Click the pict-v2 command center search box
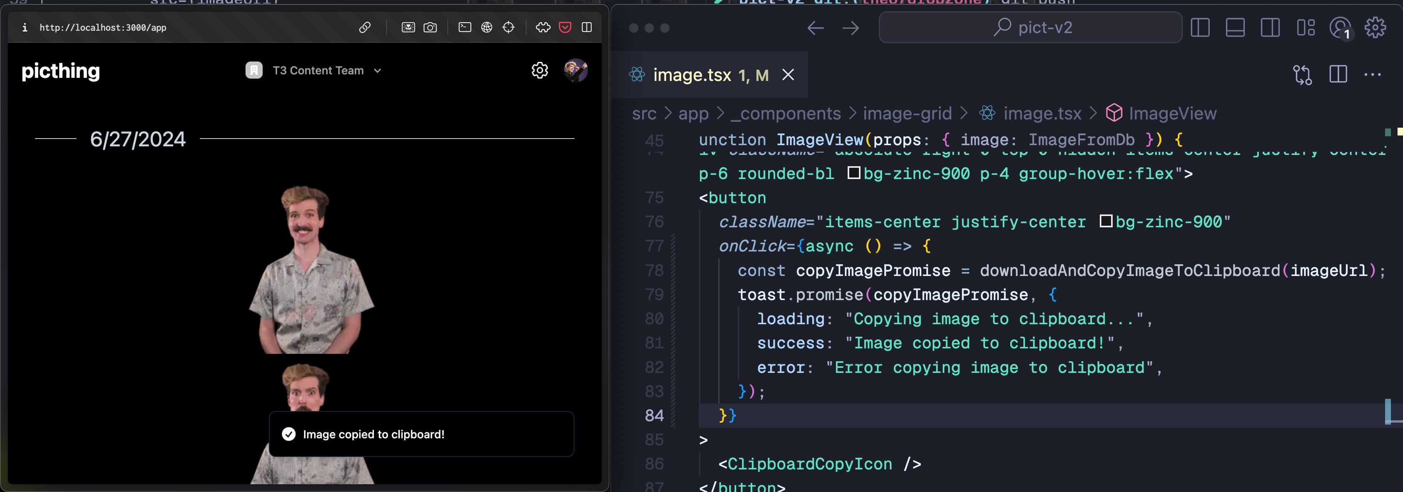The width and height of the screenshot is (1403, 492). tap(1030, 28)
